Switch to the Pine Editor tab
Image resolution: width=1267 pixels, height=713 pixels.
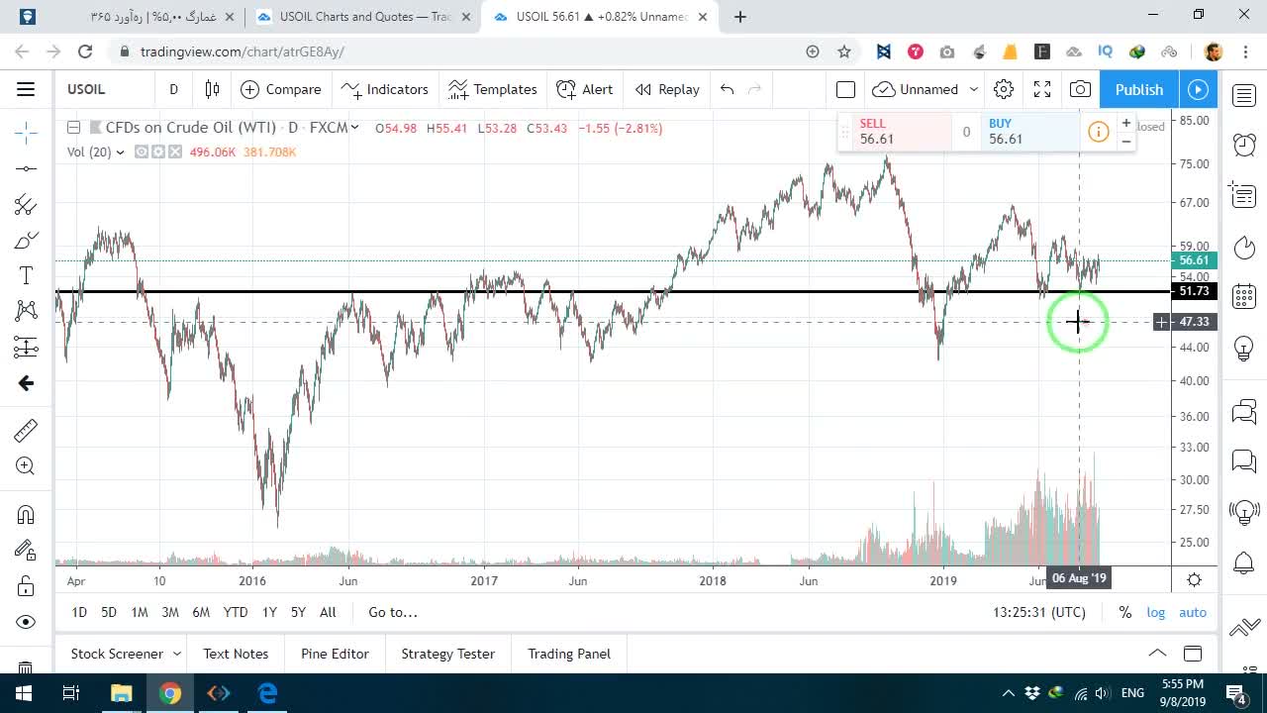pos(335,654)
